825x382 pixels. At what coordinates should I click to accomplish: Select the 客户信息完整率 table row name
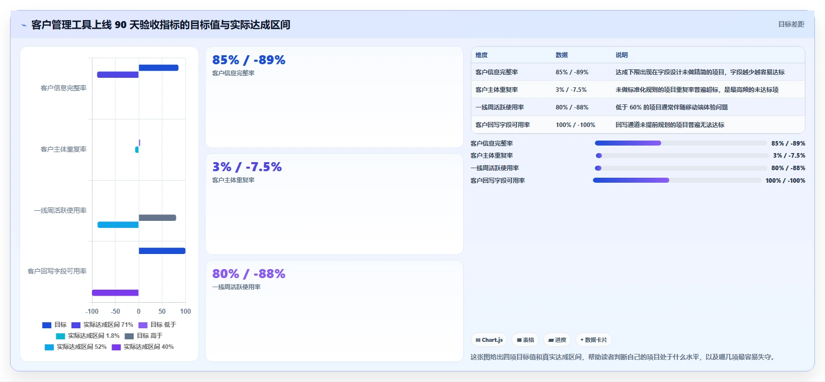pos(496,72)
